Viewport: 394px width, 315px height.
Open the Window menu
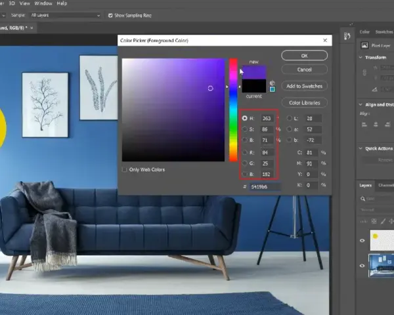(x=43, y=3)
